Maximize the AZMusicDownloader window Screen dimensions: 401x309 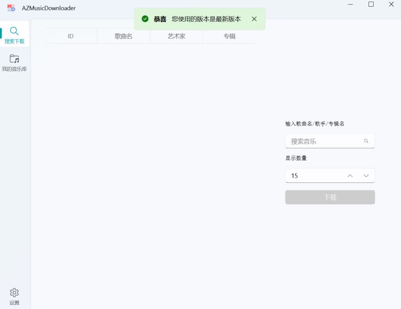371,4
